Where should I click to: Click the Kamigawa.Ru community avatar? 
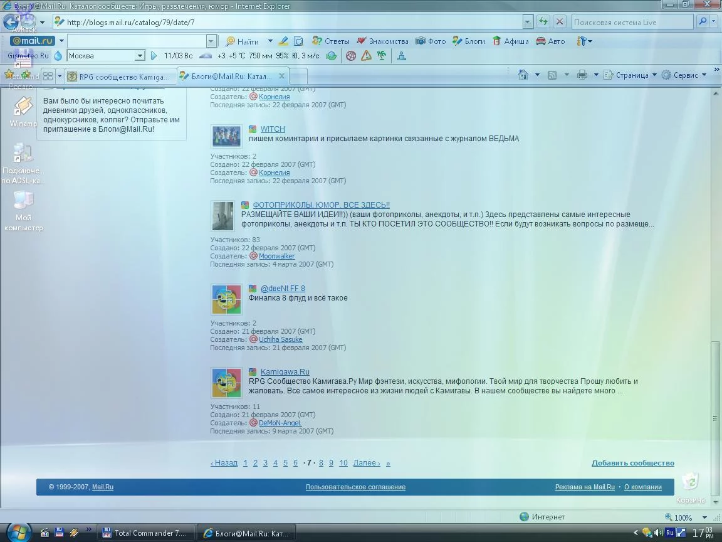pos(226,383)
